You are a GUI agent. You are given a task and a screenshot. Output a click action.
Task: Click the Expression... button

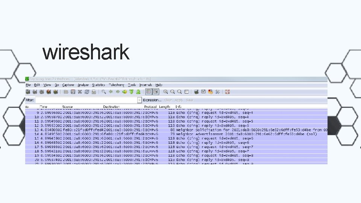tap(152, 100)
